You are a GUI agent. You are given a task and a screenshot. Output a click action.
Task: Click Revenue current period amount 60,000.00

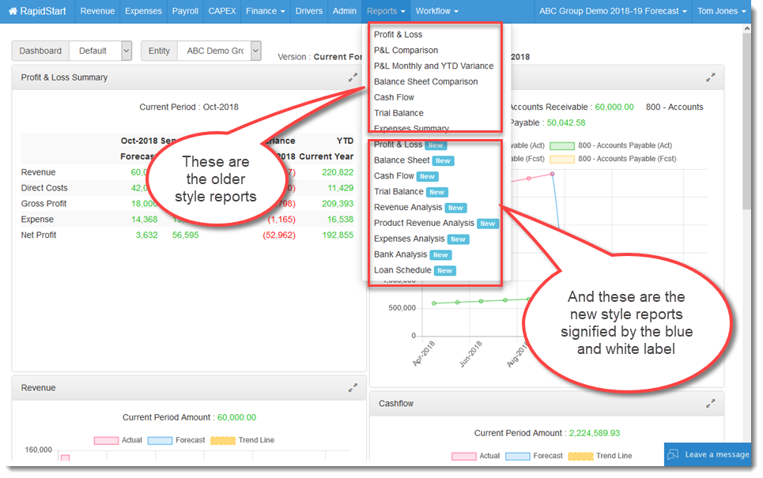pos(236,417)
